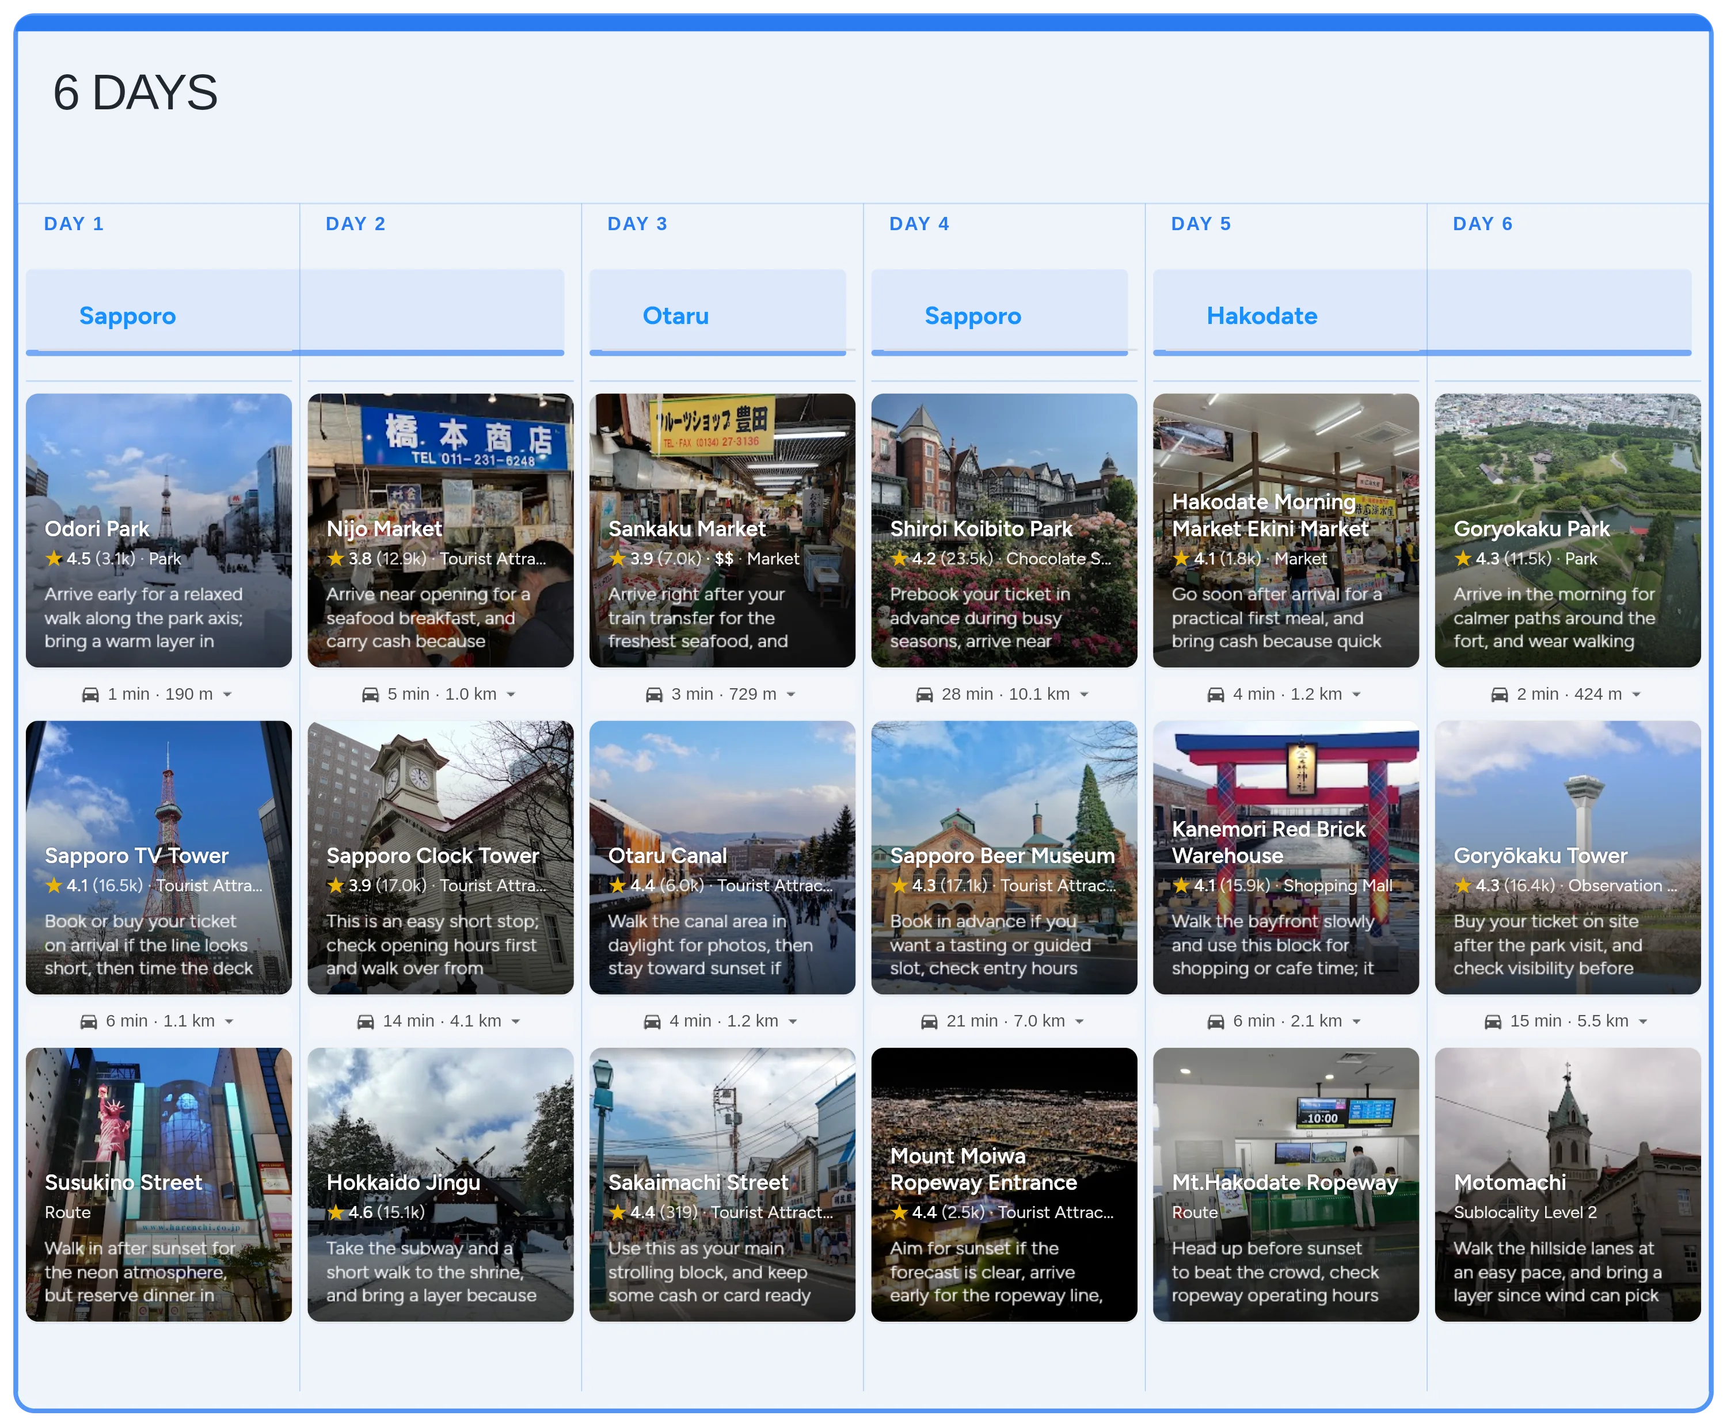The image size is (1727, 1427).
Task: Click the DAY 6 column header
Action: point(1482,224)
